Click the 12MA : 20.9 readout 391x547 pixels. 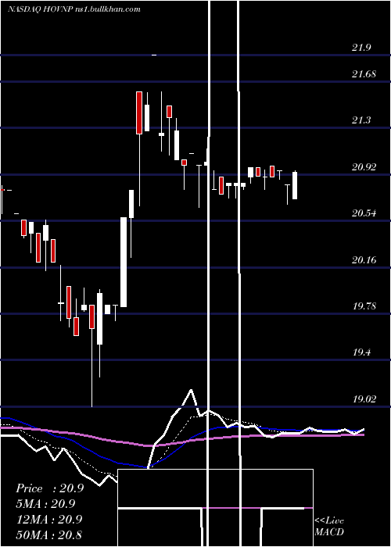(x=49, y=520)
